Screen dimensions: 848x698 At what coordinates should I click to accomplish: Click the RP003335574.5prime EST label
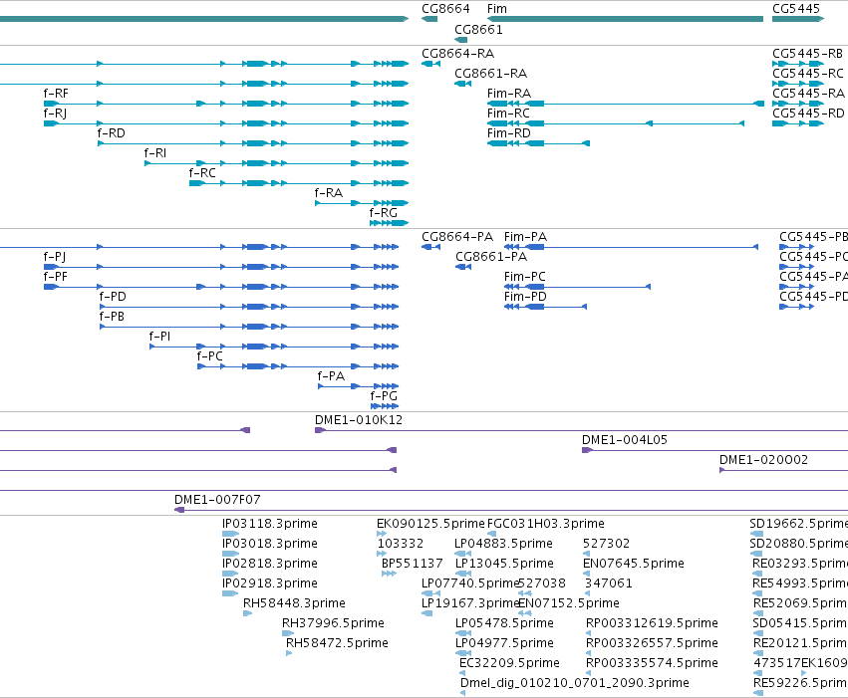[653, 664]
